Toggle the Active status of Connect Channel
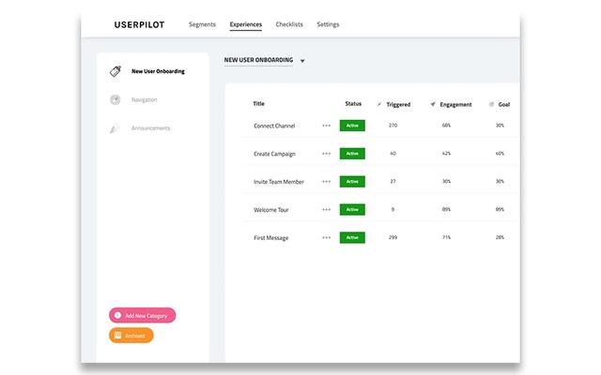The height and width of the screenshot is (375, 601). click(352, 126)
